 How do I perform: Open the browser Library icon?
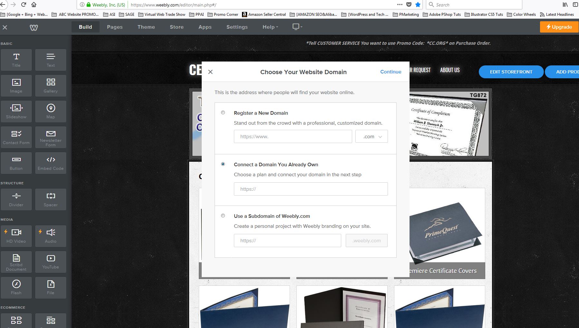[x=565, y=5]
